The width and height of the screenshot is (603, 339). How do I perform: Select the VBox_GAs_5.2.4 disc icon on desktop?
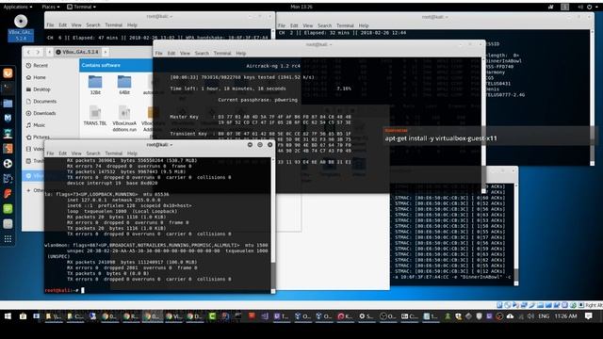[21, 27]
